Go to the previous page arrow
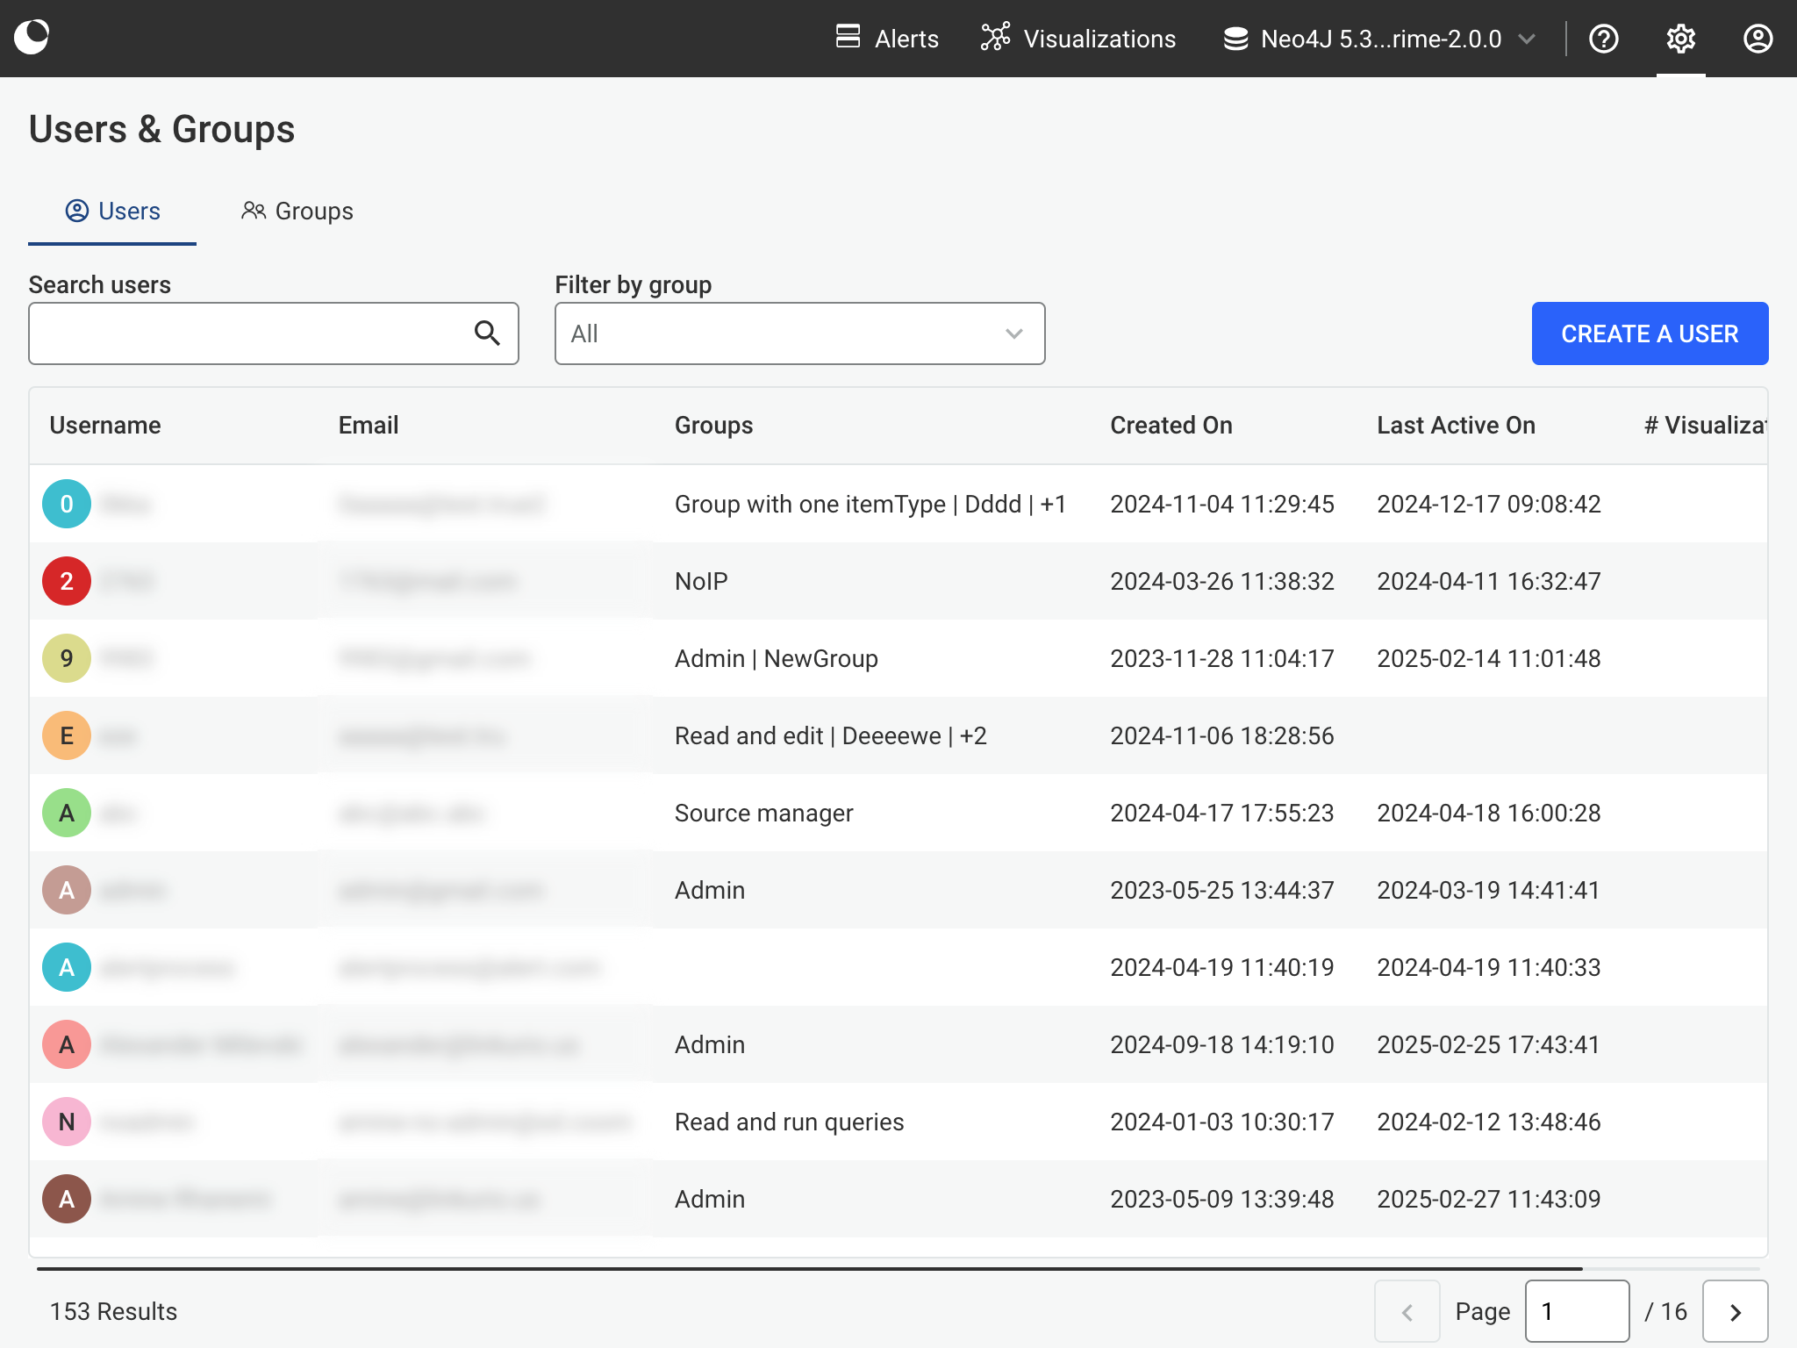This screenshot has height=1348, width=1797. click(x=1407, y=1311)
